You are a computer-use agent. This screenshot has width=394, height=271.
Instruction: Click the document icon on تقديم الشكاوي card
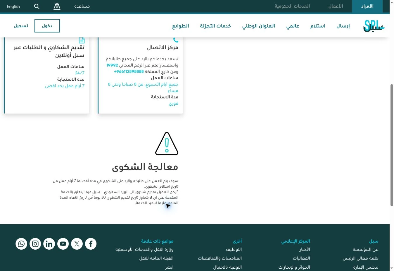coord(82,40)
